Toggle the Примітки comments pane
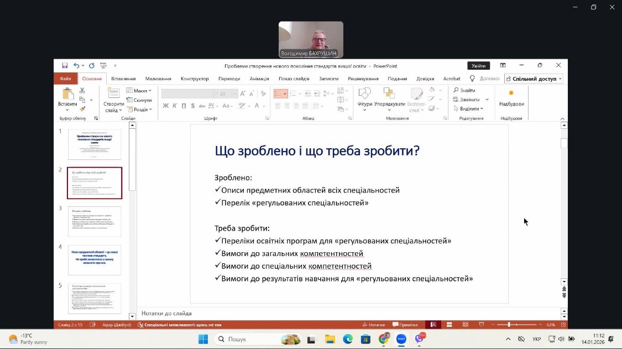The image size is (622, 349). coord(405,325)
